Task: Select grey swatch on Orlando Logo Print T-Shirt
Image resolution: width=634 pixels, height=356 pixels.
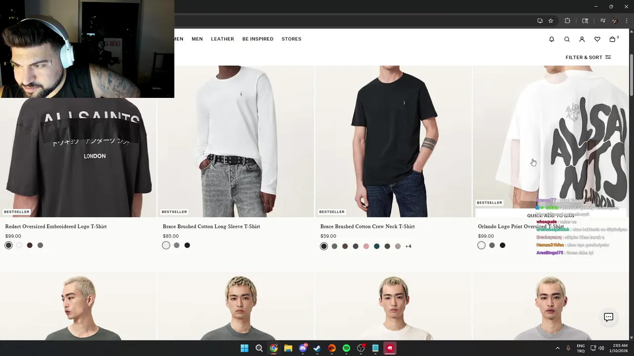Action: click(492, 245)
